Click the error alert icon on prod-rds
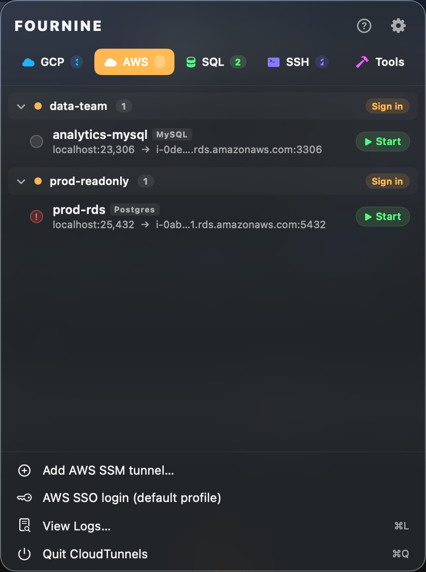Screen dimensions: 426x572 pos(36,217)
